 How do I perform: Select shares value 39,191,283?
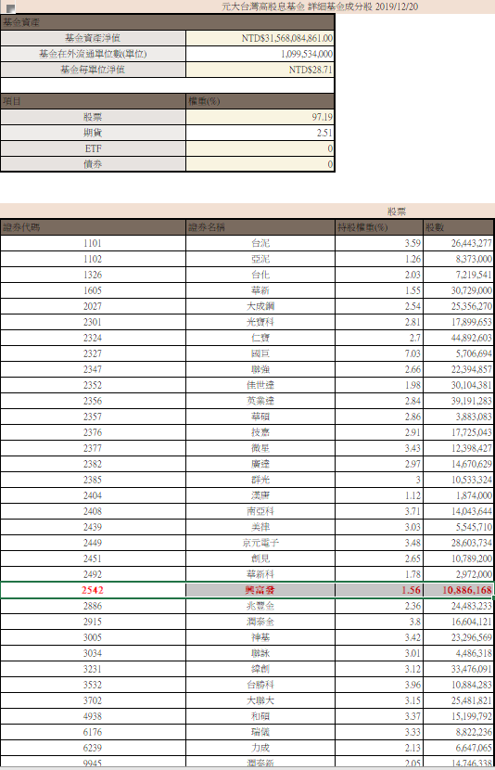472,401
